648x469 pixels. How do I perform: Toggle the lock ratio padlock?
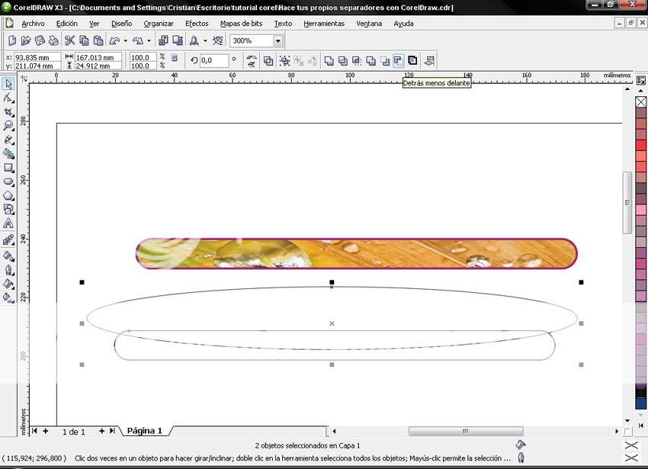175,58
